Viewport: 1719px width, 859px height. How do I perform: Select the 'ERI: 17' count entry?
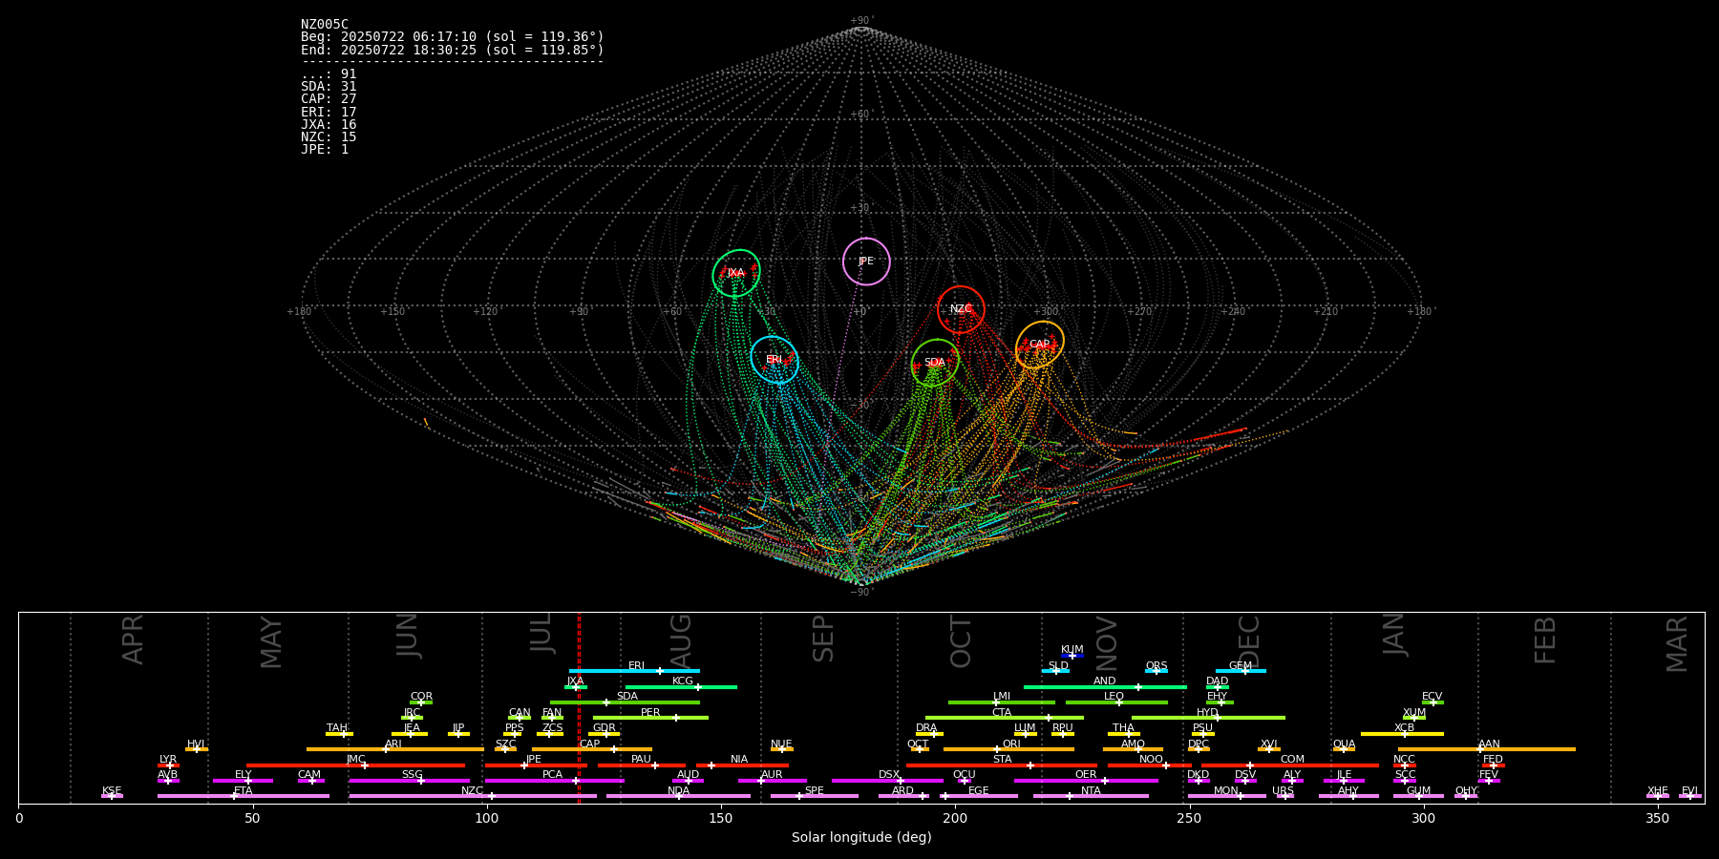click(x=329, y=113)
